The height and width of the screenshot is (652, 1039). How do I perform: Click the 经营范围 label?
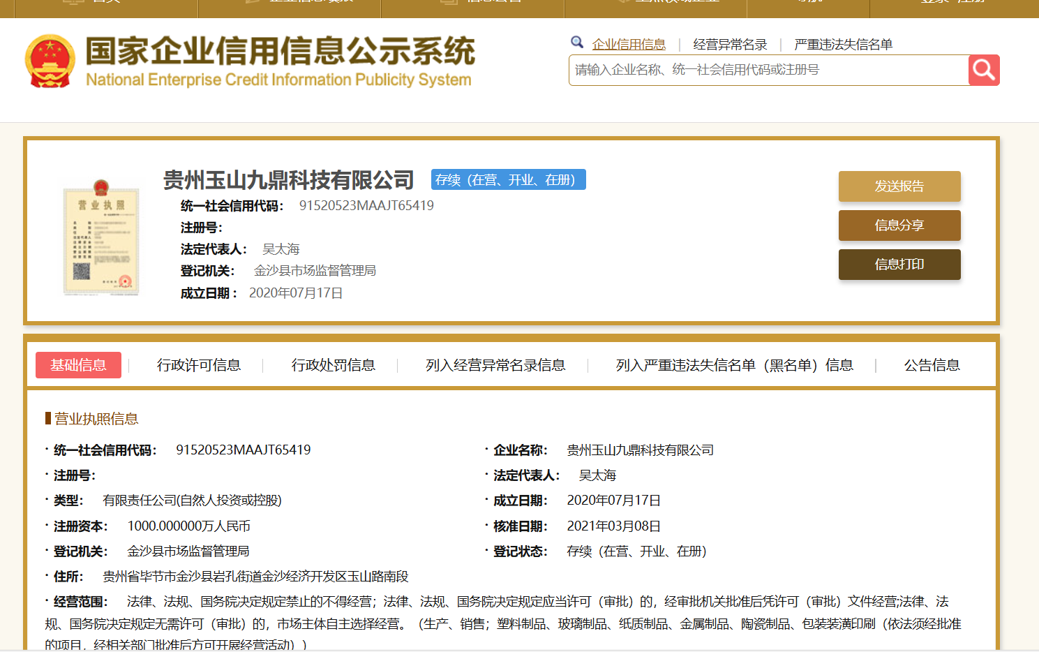click(80, 602)
